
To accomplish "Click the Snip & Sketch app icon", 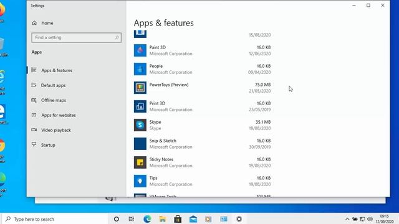I will 140,144.
